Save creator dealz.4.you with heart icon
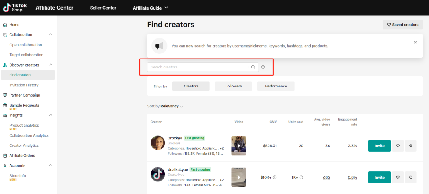Image resolution: width=429 pixels, height=194 pixels. pyautogui.click(x=398, y=177)
